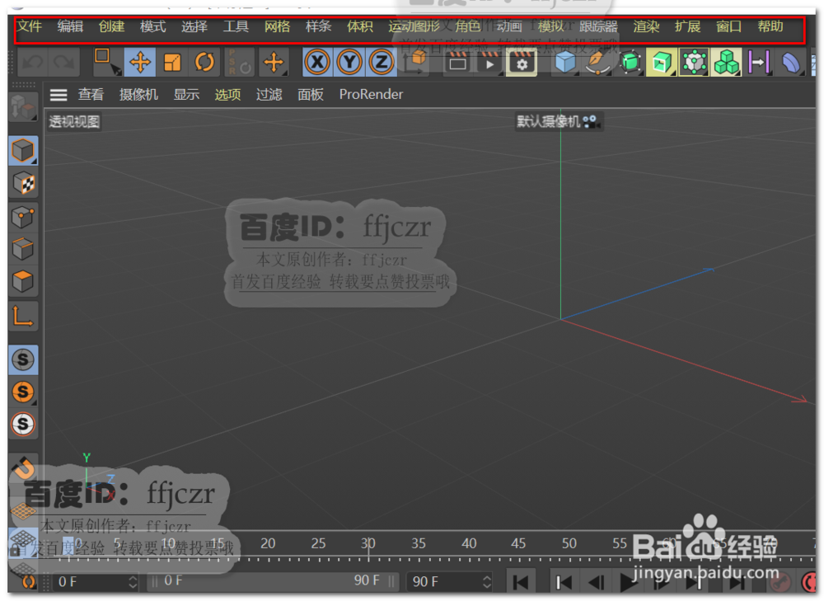Jump to first frame button
824x601 pixels.
click(x=521, y=582)
